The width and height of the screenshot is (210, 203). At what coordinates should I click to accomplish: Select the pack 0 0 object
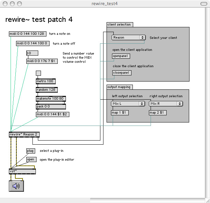51,106
